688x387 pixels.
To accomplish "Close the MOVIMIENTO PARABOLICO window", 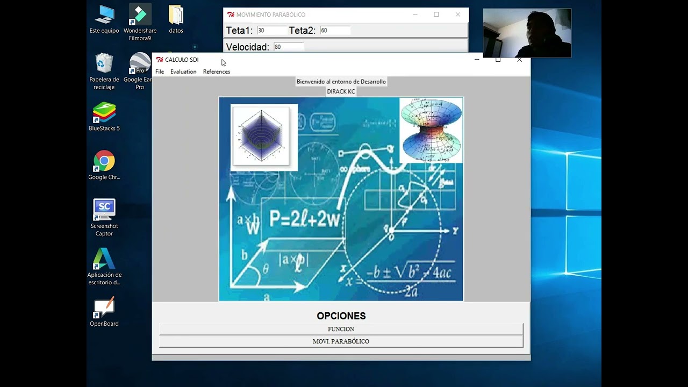I will [x=458, y=15].
